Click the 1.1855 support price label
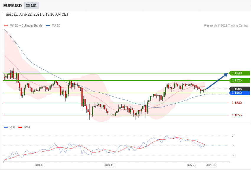The image size is (251, 170). point(237,115)
